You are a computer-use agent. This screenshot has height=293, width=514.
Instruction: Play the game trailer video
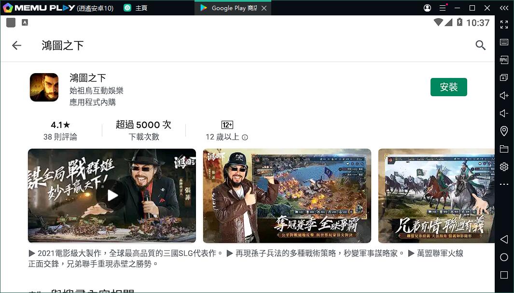[111, 195]
